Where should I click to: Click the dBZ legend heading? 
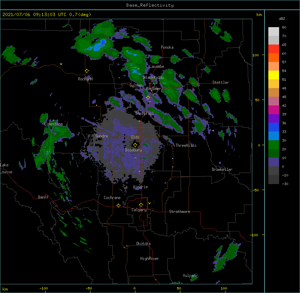282,19
